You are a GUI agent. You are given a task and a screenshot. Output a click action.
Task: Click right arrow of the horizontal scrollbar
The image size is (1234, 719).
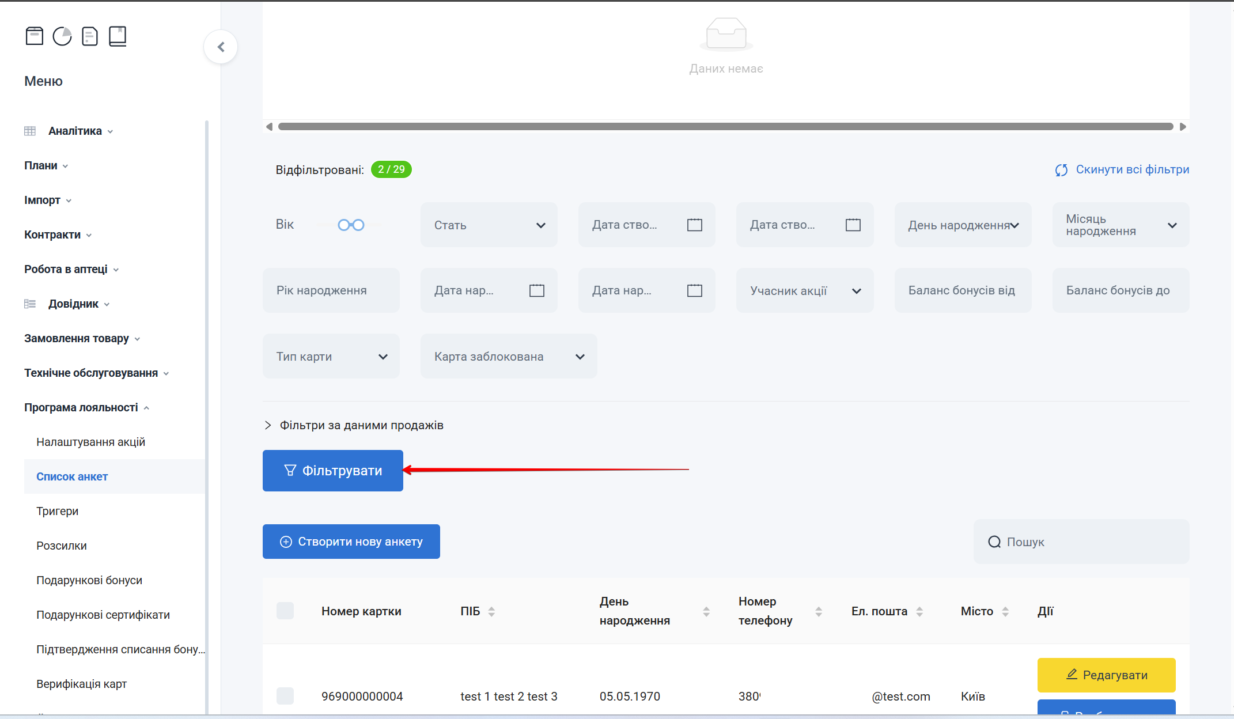[x=1183, y=127]
